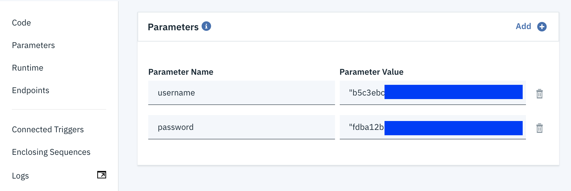Click the Add plus circle icon

(542, 27)
